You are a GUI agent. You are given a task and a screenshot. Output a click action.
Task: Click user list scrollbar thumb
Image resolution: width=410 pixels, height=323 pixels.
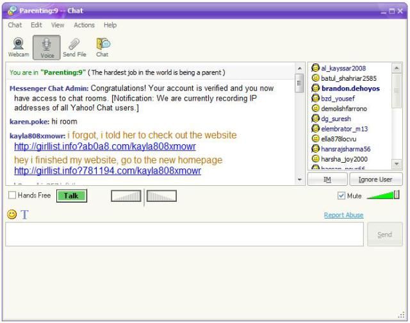[397, 90]
